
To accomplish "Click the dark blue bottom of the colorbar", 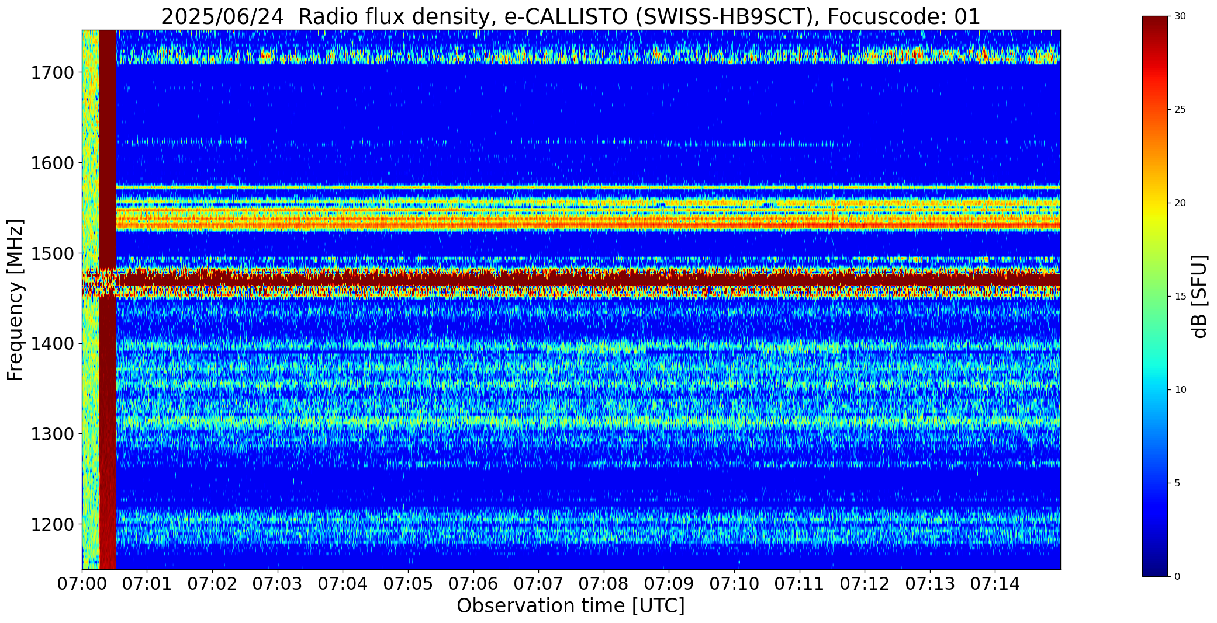I will (x=1156, y=566).
